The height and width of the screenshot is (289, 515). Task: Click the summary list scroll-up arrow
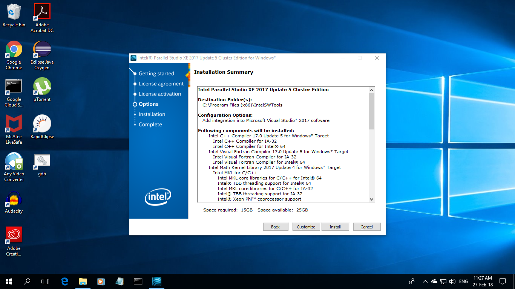[x=371, y=90]
